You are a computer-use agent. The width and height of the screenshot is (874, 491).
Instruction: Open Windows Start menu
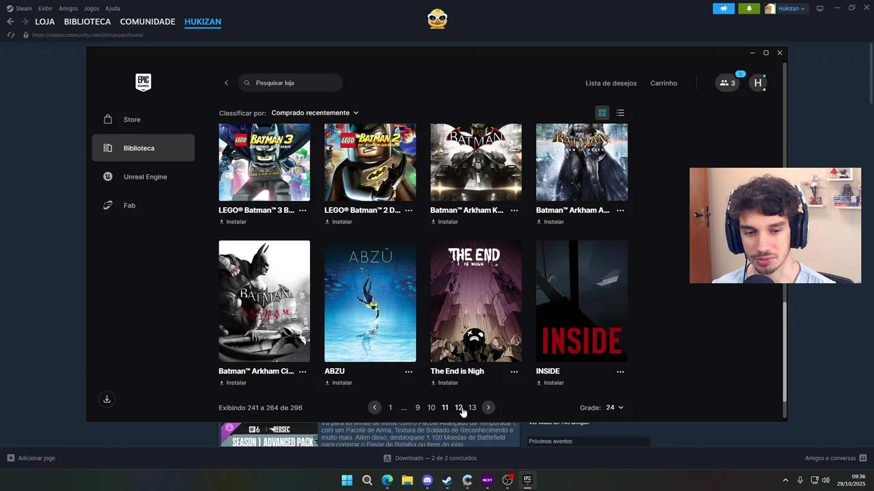[347, 480]
